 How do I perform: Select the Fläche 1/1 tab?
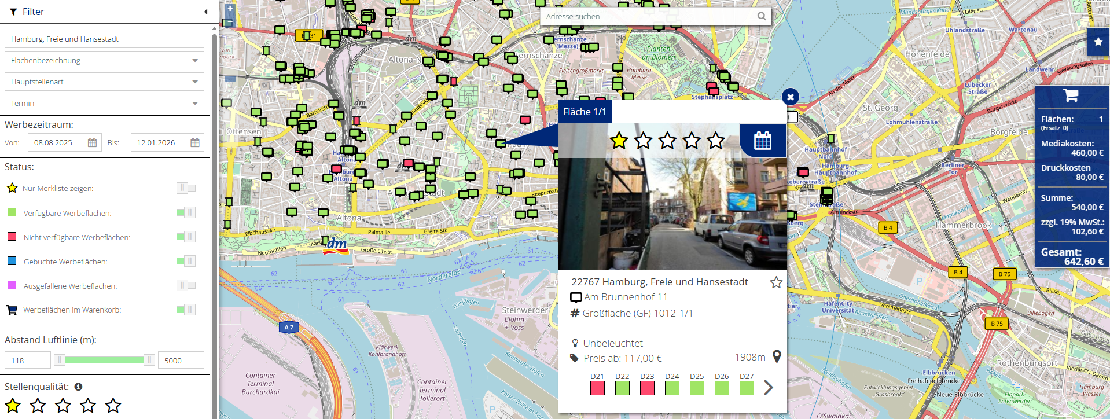tap(585, 112)
